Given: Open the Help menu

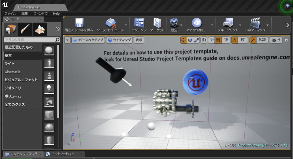Looking at the screenshot, I should (56, 14).
